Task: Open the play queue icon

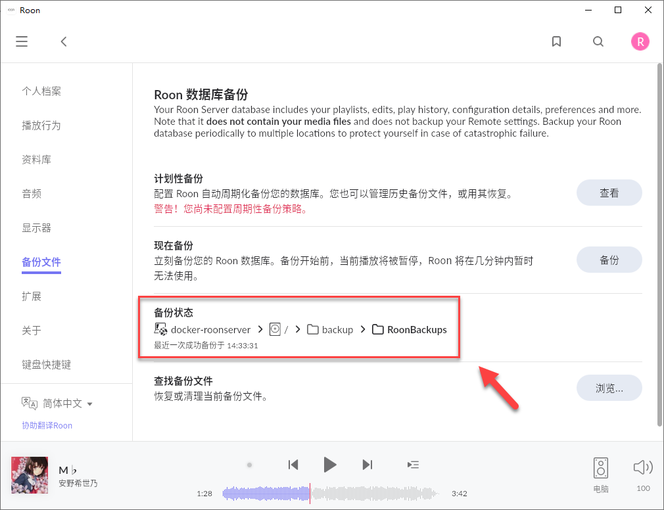Action: 413,465
